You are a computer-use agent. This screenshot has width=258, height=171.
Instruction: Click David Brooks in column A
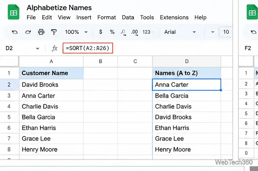[51, 84]
